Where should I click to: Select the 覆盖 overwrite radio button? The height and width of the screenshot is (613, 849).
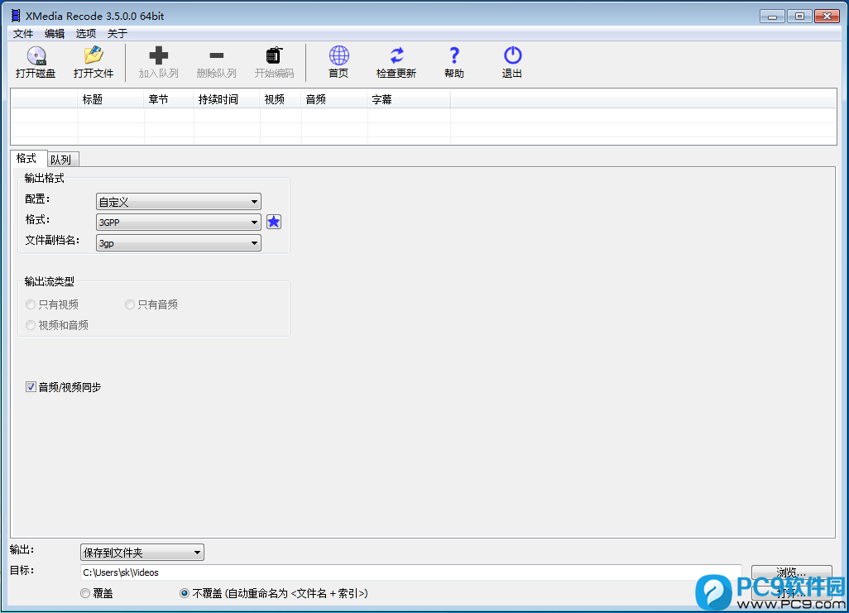point(85,593)
